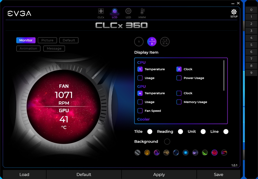
Task: Pick the violet nebula swirl background thumbnail
Action: (195, 153)
